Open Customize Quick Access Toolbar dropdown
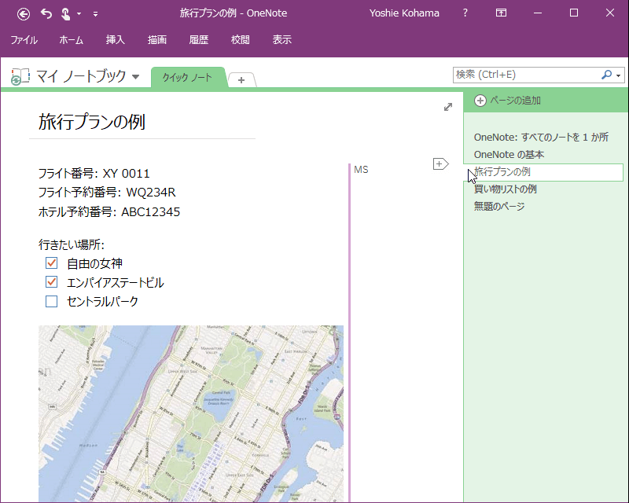Screen dimensions: 629x503 click(95, 14)
